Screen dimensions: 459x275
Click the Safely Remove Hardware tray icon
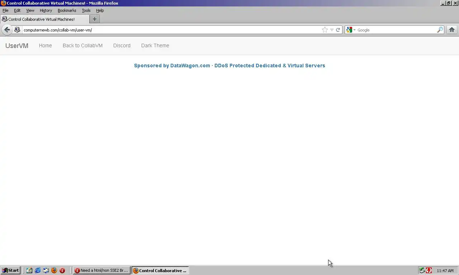pos(422,270)
